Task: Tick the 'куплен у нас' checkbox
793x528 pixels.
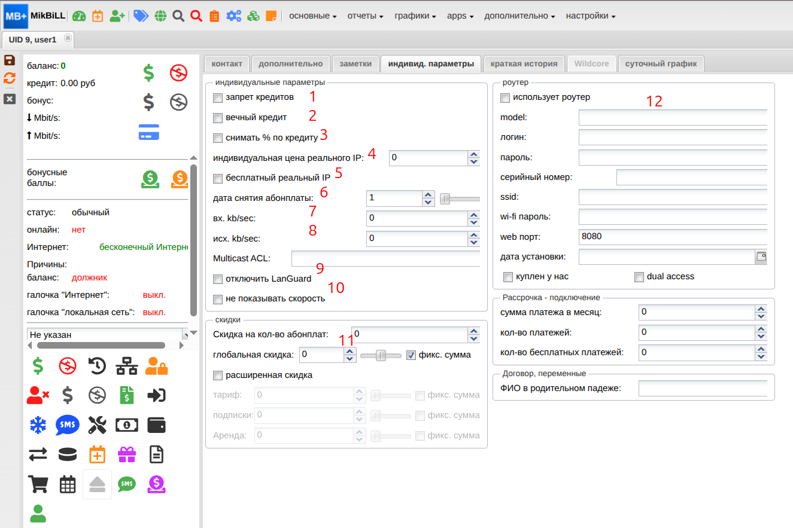Action: (x=508, y=276)
